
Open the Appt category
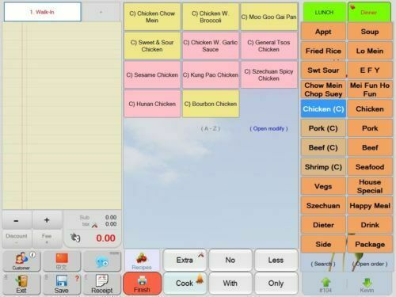click(x=323, y=32)
